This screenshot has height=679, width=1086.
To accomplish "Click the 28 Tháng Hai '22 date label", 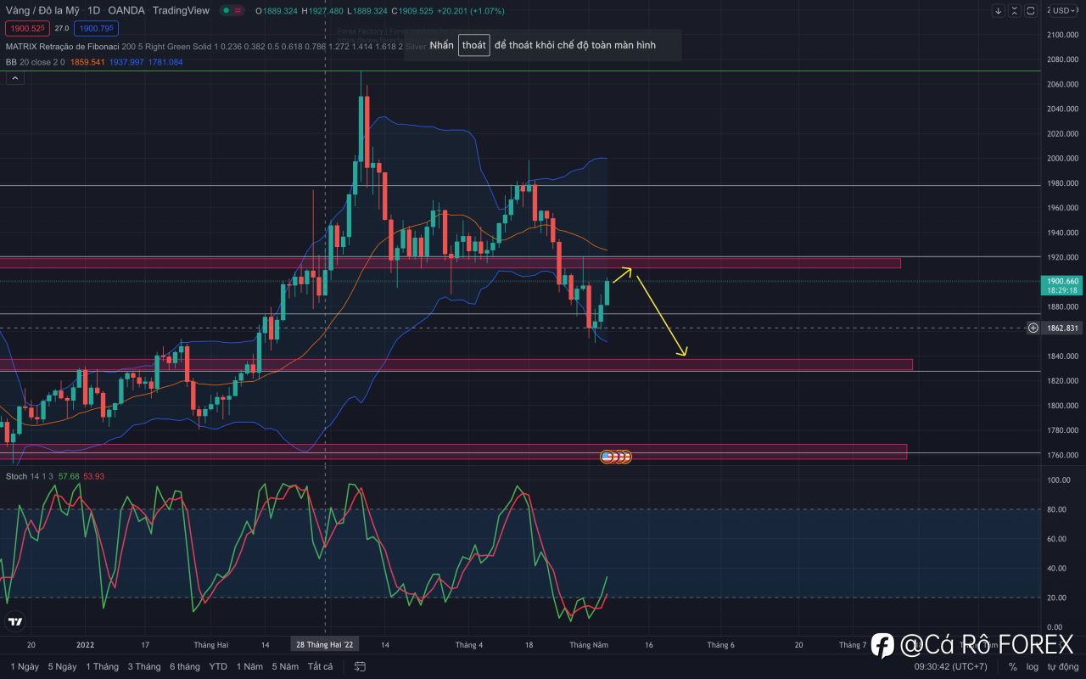I will click(x=324, y=645).
